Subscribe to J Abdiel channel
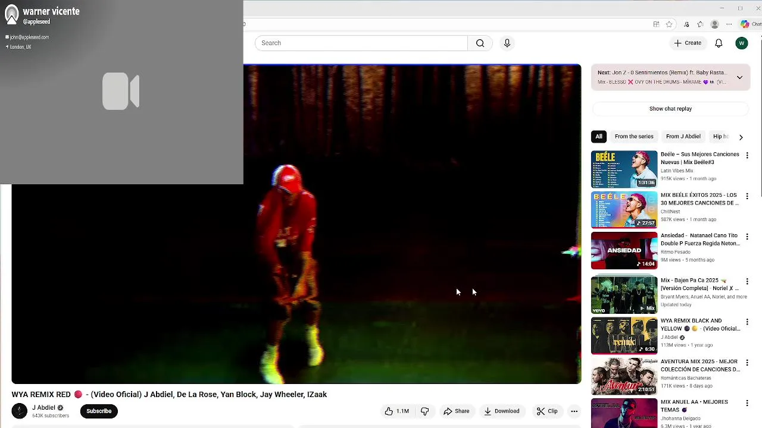 (x=99, y=411)
